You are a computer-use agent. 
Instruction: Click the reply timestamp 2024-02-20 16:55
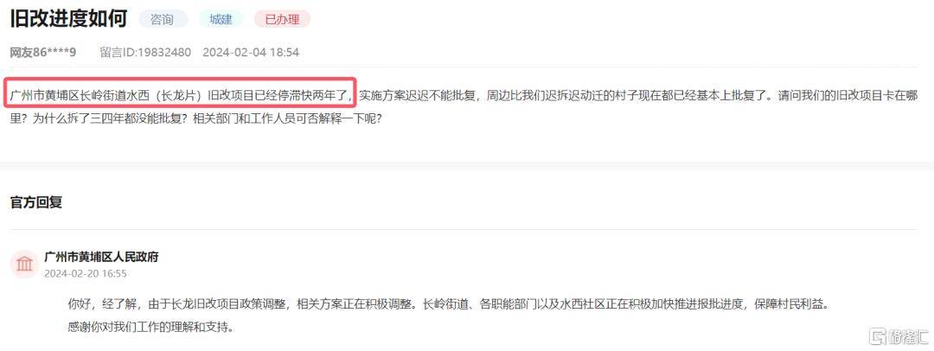[85, 273]
